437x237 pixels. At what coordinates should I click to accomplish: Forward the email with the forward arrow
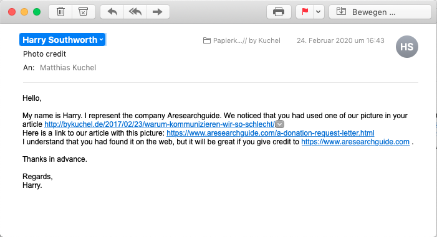158,12
